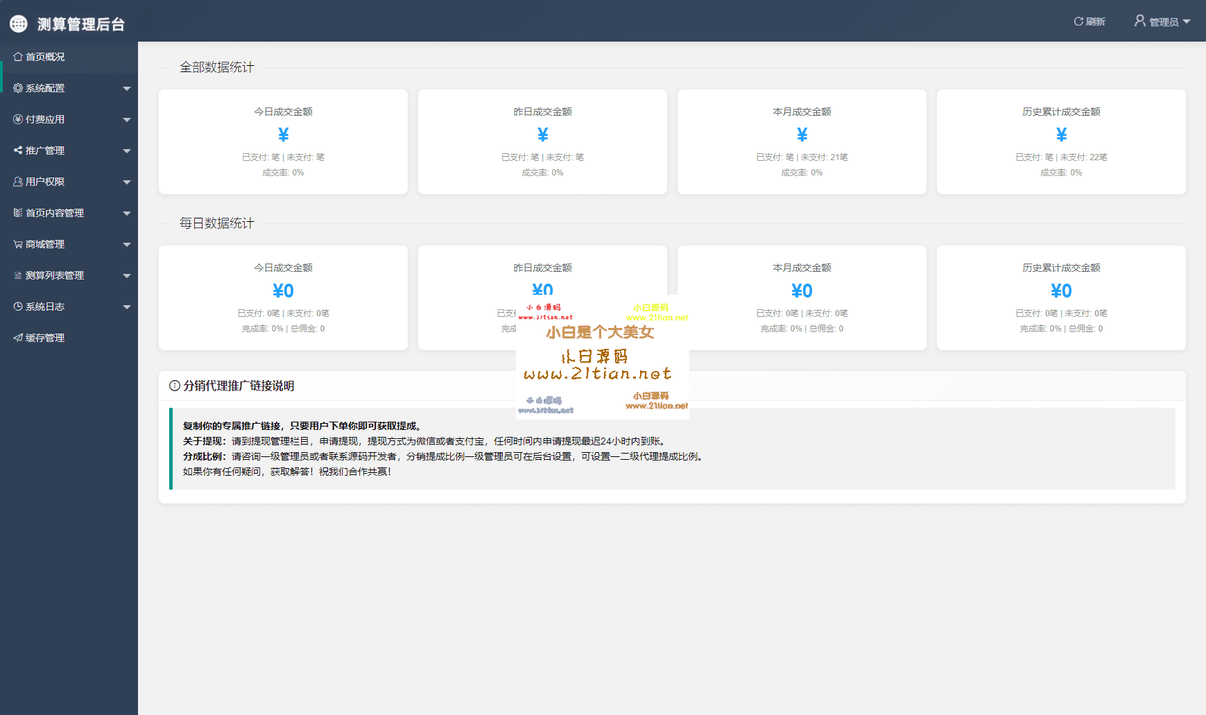This screenshot has width=1206, height=715.
Task: Click the share icon beside 推广管理
Action: click(x=18, y=150)
